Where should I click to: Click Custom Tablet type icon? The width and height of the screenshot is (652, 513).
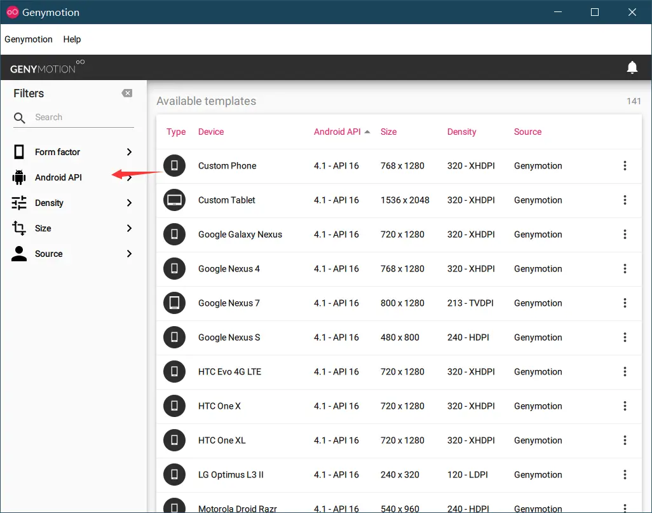click(174, 200)
